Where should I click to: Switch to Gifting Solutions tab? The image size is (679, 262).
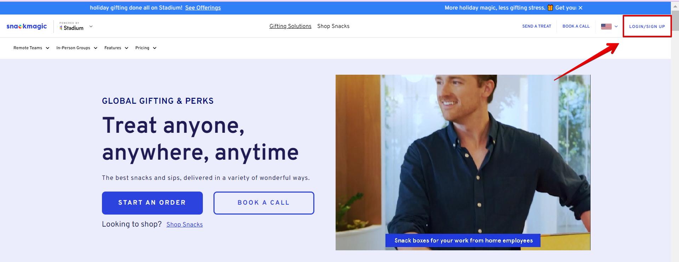(290, 26)
